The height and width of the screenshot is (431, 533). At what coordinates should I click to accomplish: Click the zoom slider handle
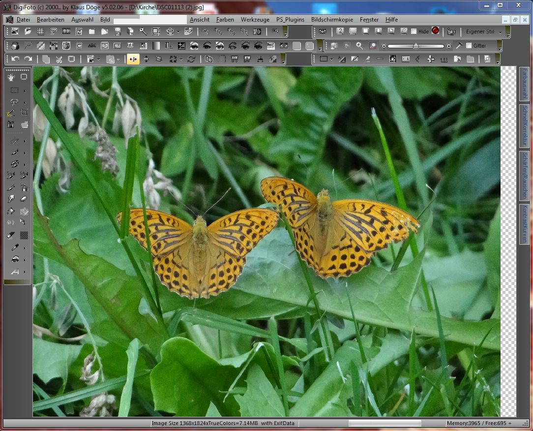(x=416, y=46)
